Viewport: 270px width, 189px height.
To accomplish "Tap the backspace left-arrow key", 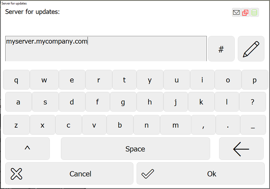I will pos(241,149).
